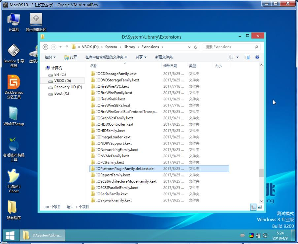
Task: Expand the address bar history dropdown
Action: click(189, 47)
